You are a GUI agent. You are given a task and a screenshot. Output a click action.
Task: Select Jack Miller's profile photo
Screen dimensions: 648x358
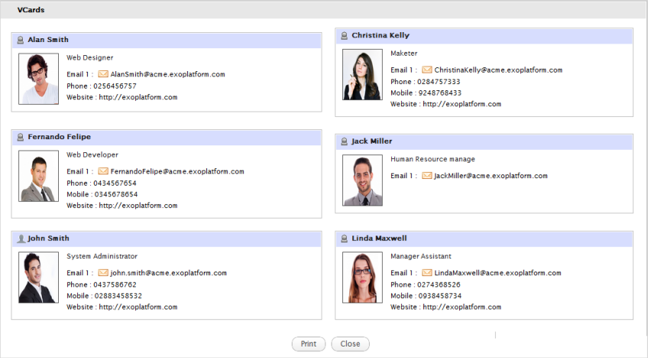coord(362,181)
